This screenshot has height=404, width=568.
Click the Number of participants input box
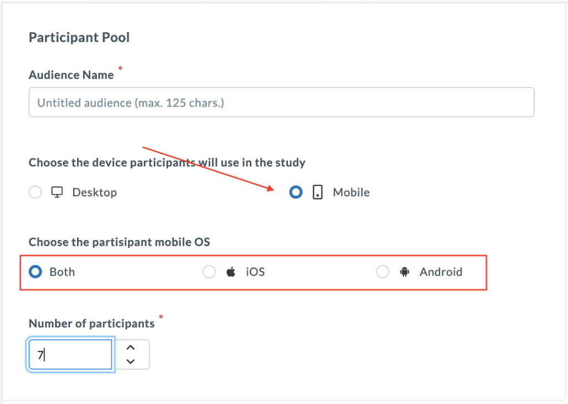[x=70, y=355]
